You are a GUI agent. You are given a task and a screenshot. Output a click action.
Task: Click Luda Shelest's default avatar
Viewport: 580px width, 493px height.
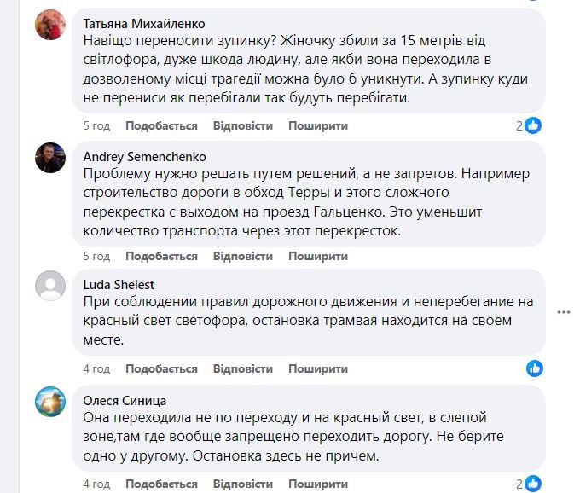[x=50, y=285]
